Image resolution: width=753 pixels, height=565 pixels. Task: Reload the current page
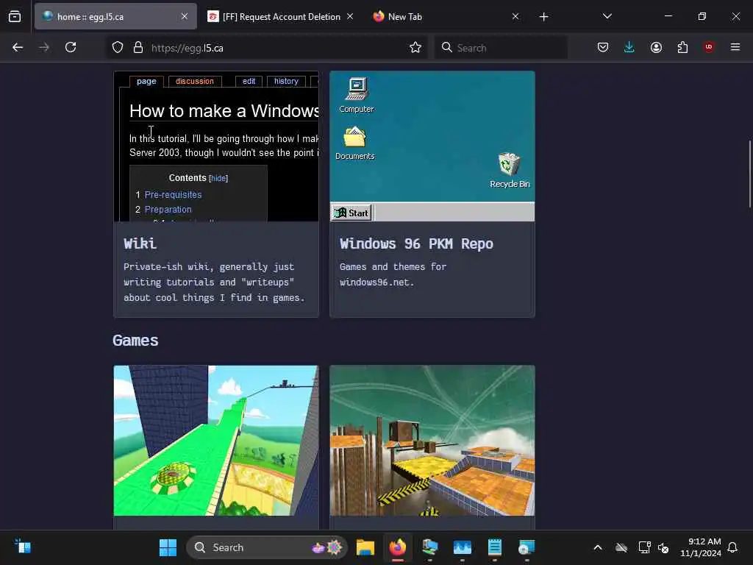(71, 48)
